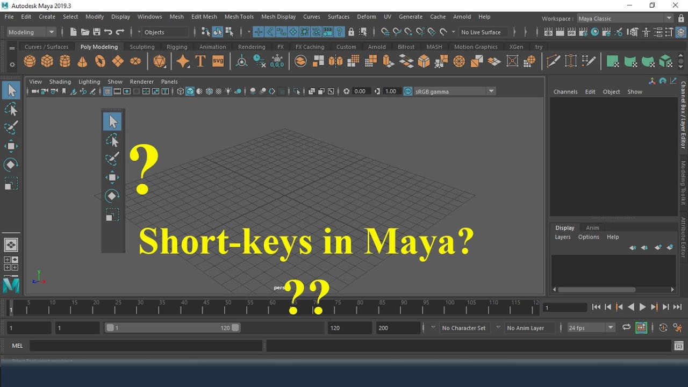Activate the Scale tool in toolbox
Viewport: 688px width, 387px height.
point(11,183)
